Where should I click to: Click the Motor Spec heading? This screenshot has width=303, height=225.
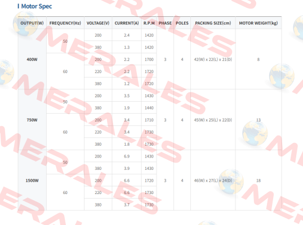click(x=37, y=6)
